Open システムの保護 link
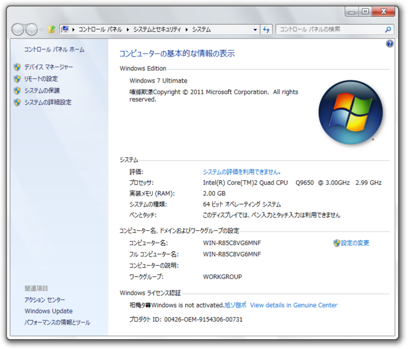This screenshot has width=408, height=349. click(42, 91)
